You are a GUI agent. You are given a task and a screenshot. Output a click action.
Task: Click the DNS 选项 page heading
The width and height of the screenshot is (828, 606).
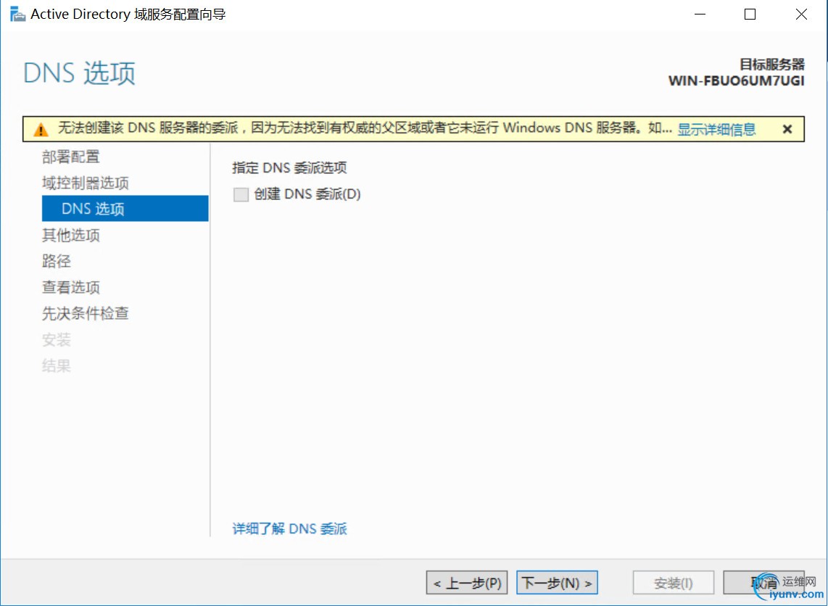pos(80,72)
